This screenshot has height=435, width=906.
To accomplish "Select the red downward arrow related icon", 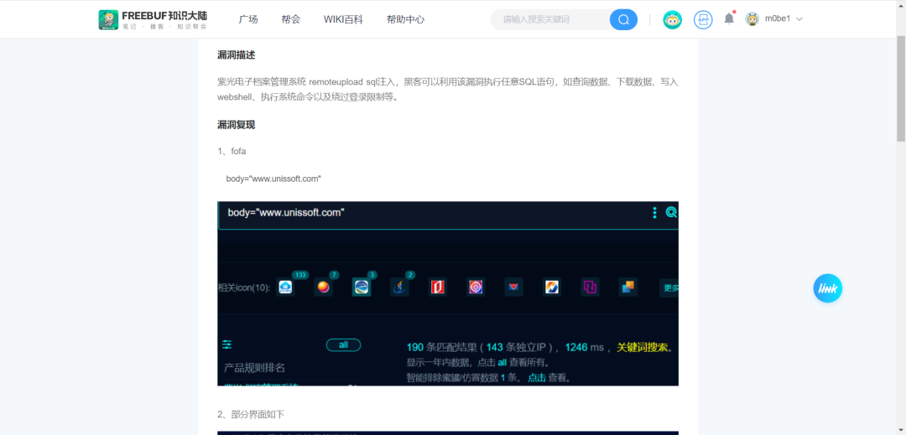I will pyautogui.click(x=513, y=287).
